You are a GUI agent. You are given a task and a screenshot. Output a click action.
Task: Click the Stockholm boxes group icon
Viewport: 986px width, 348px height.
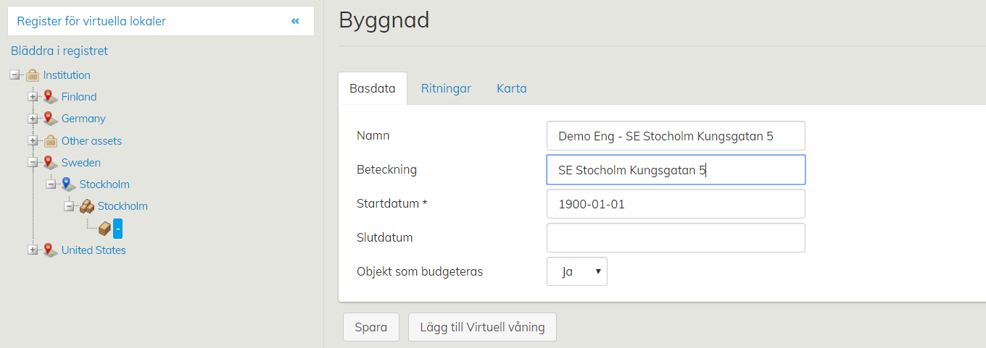[x=86, y=206]
